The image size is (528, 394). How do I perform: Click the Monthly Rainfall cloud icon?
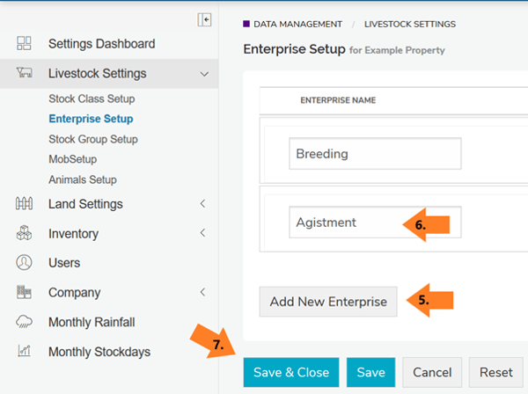25,322
